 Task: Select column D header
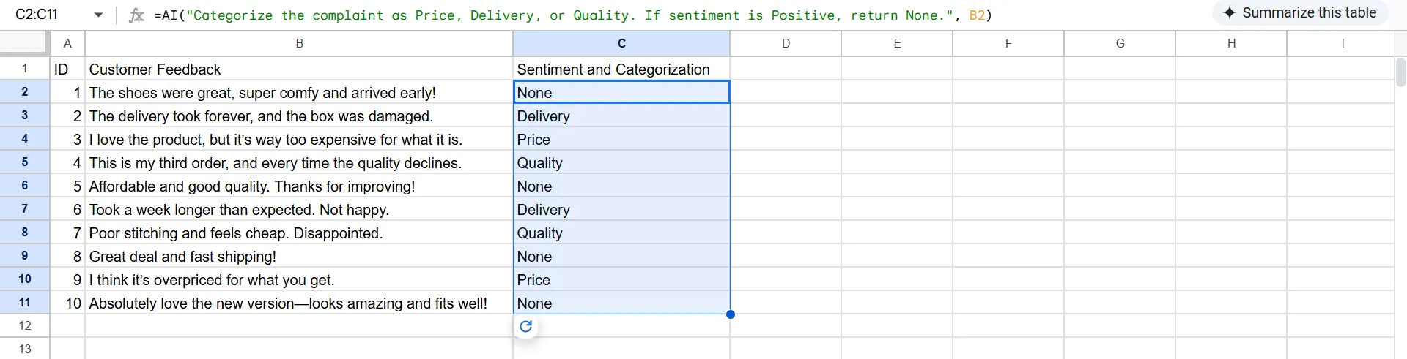tap(786, 43)
